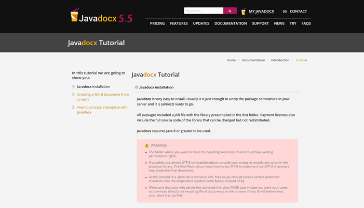Click 'Javadocx requires Java 8 or greater' text
364x208 pixels.
(x=173, y=131)
